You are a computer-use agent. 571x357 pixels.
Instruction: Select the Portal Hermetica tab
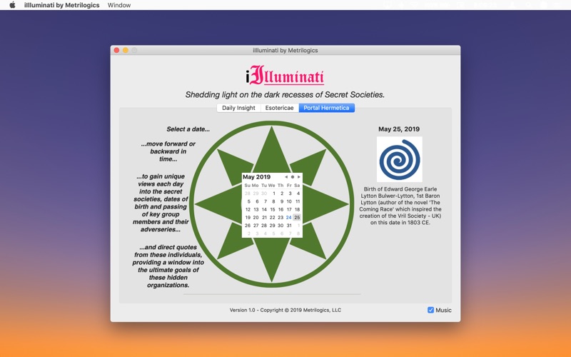point(327,108)
